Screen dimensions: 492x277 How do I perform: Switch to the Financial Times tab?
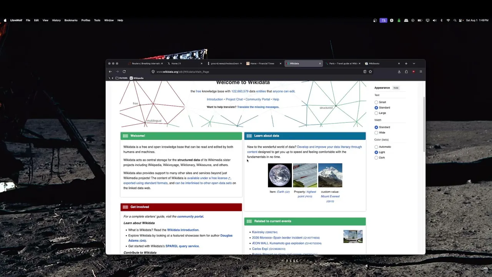pos(264,63)
